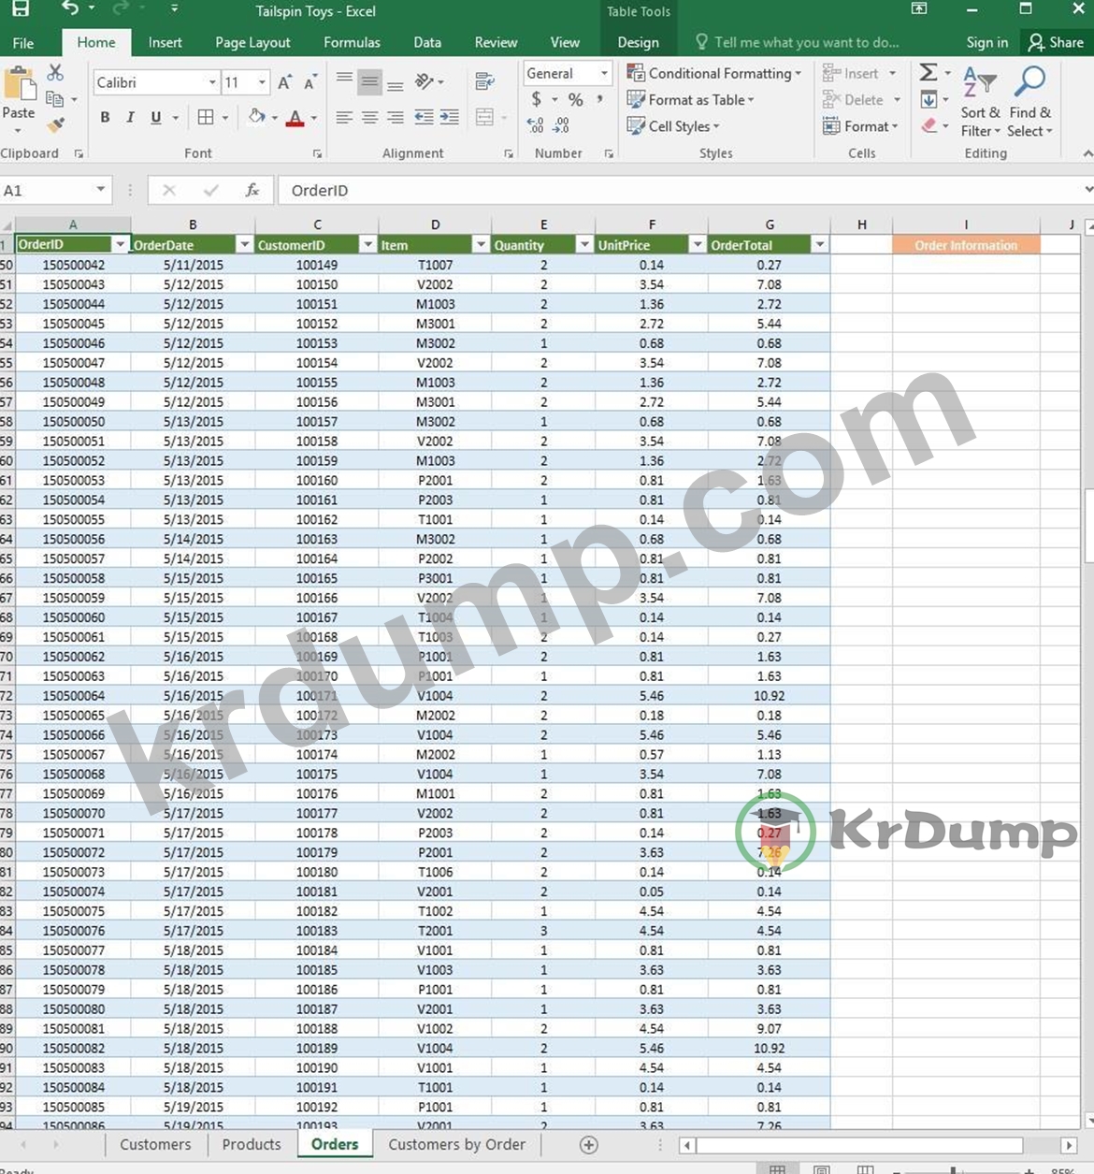Toggle Bold formatting

pos(105,117)
